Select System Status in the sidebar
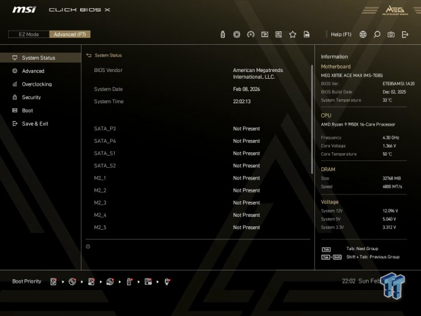The image size is (421, 316). (x=40, y=58)
